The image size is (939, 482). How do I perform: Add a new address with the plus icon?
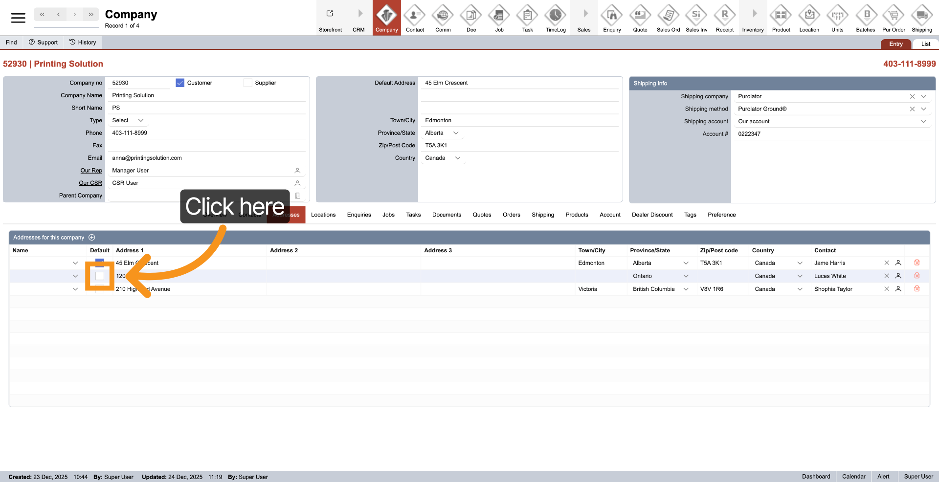[91, 237]
